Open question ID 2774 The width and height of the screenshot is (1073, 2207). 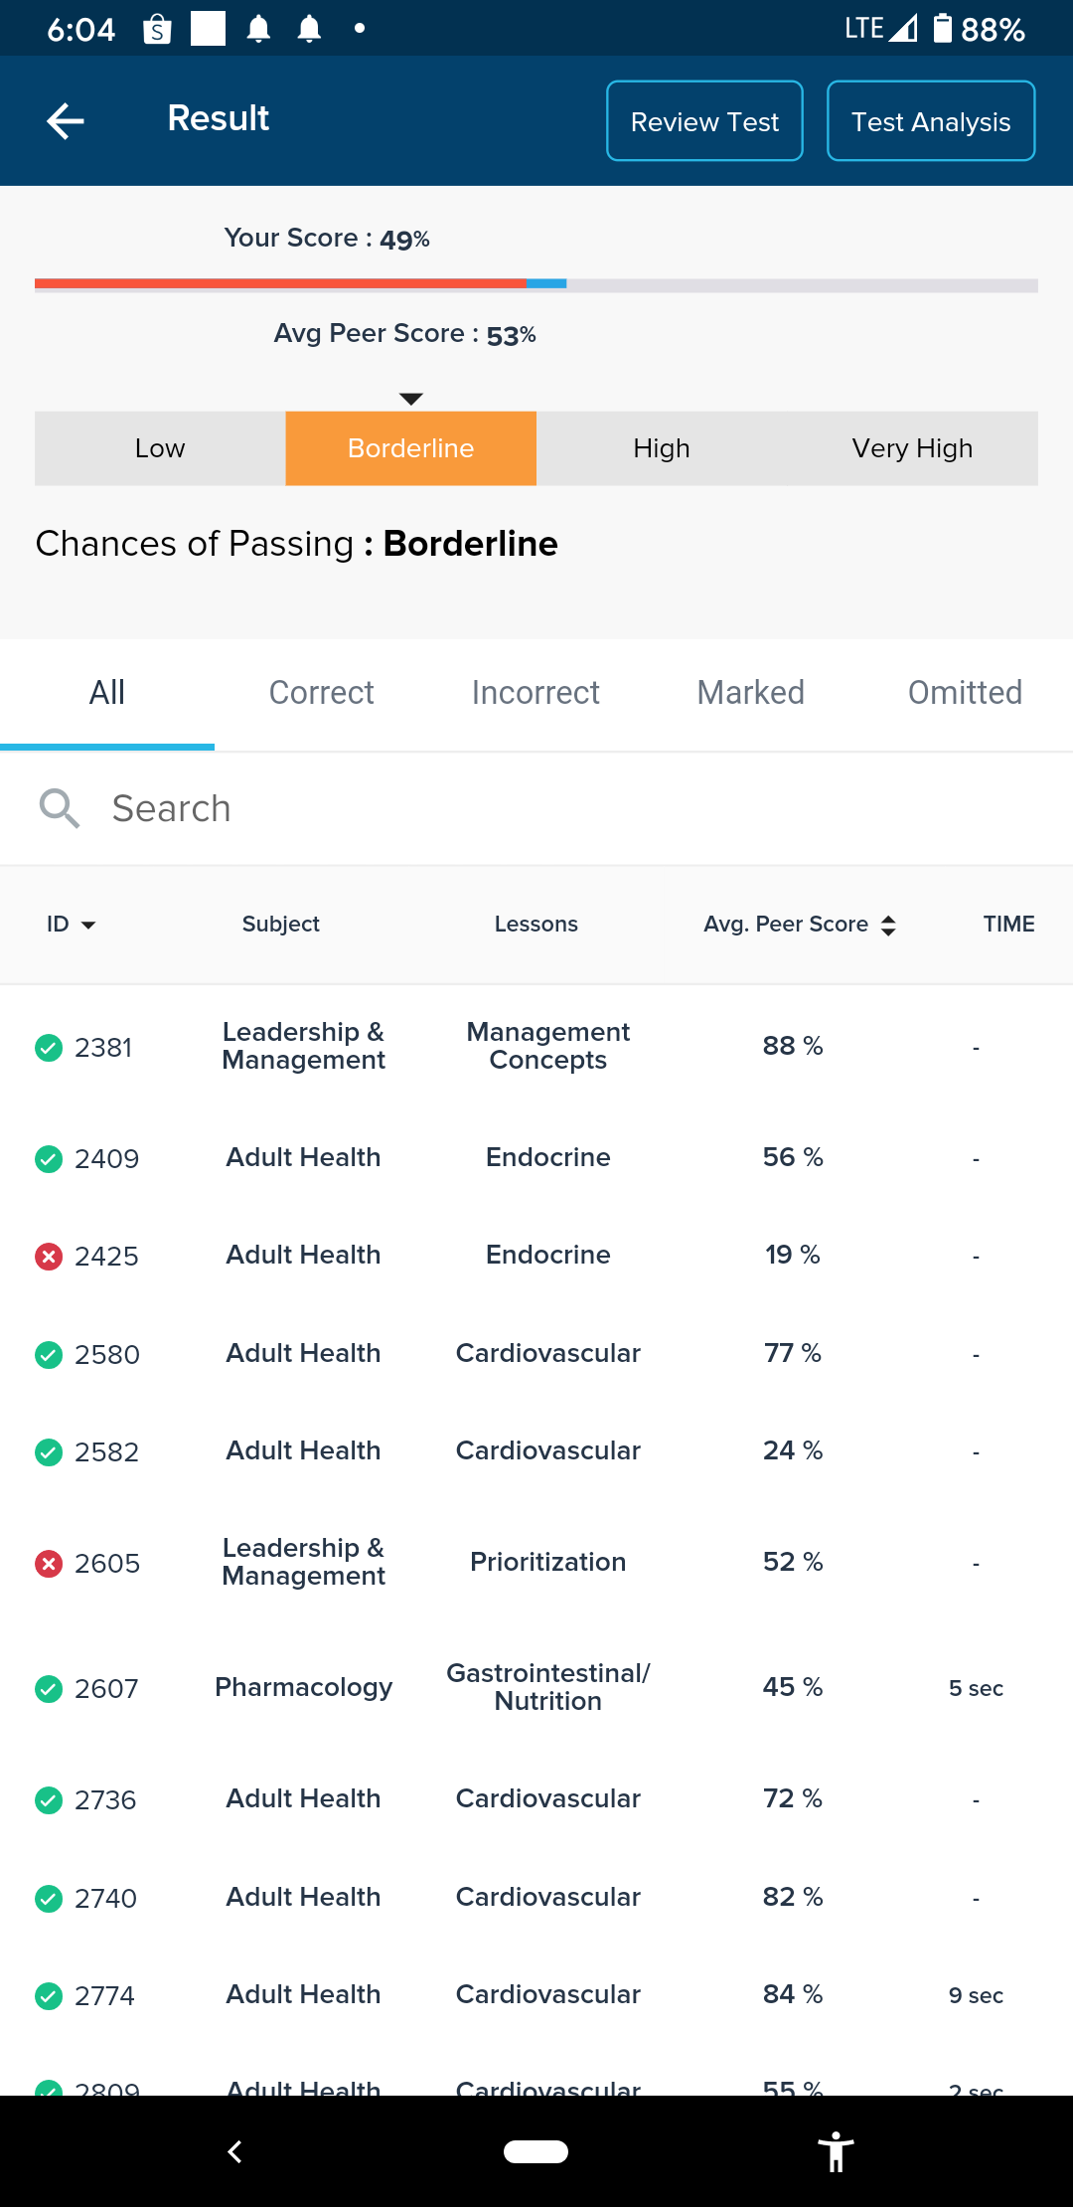click(104, 1996)
